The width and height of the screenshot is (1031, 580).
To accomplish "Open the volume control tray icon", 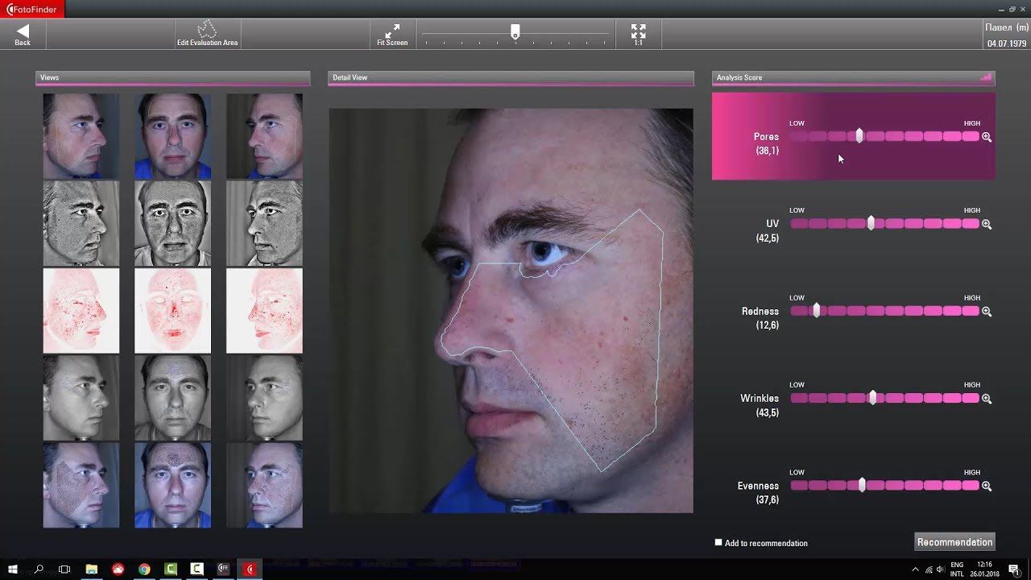I will pos(941,570).
